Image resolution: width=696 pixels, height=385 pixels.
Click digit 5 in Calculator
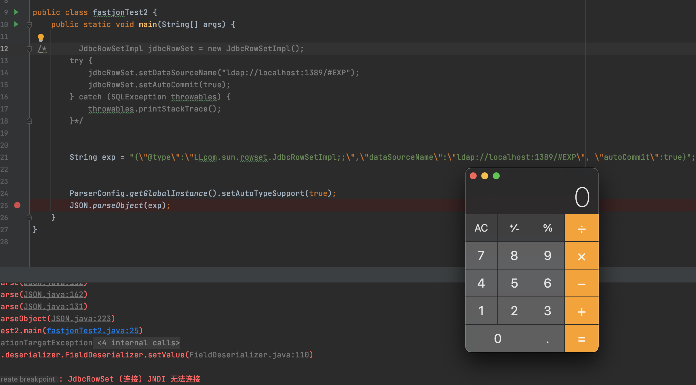514,283
